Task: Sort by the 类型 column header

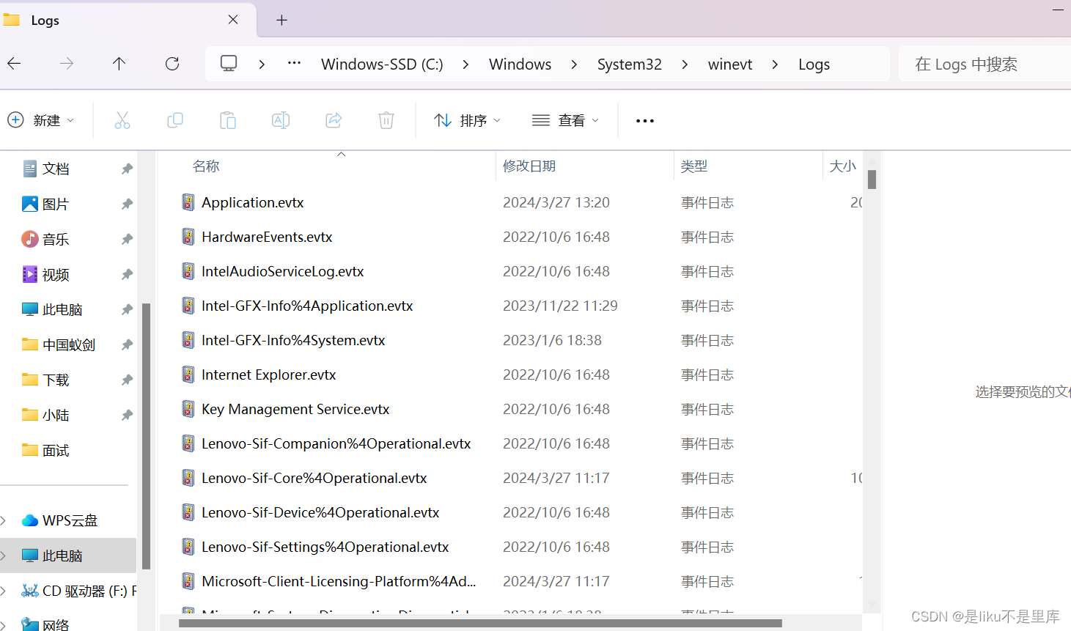Action: click(694, 166)
